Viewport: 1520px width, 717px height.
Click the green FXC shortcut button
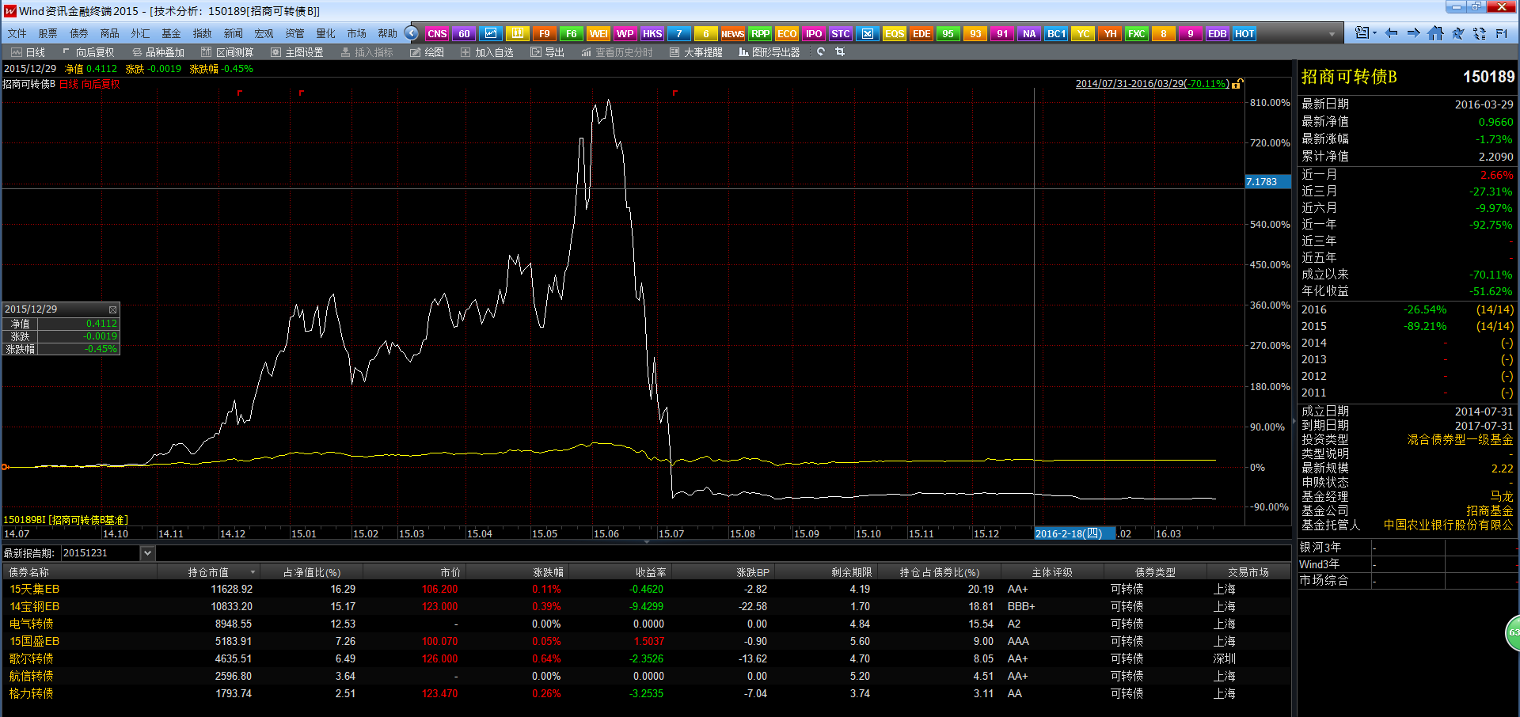tap(1137, 34)
